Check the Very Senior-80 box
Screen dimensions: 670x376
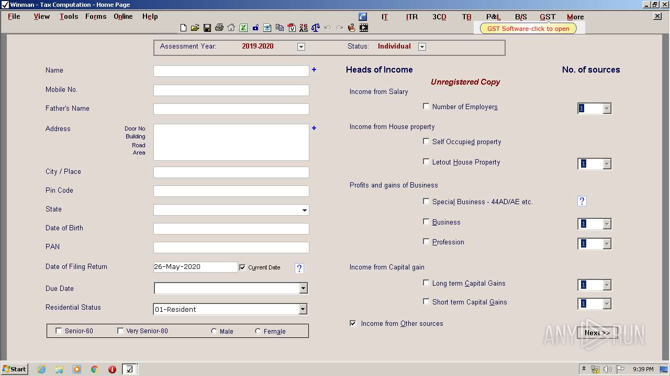(120, 331)
